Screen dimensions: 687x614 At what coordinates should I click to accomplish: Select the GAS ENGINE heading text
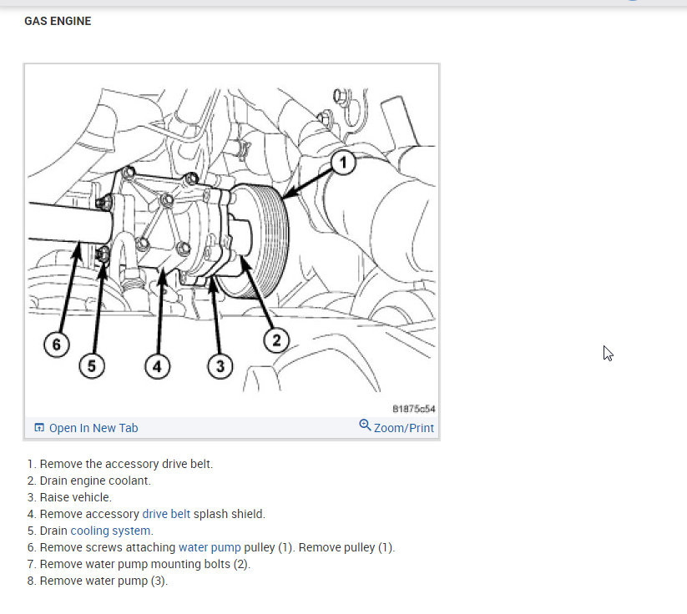coord(58,21)
